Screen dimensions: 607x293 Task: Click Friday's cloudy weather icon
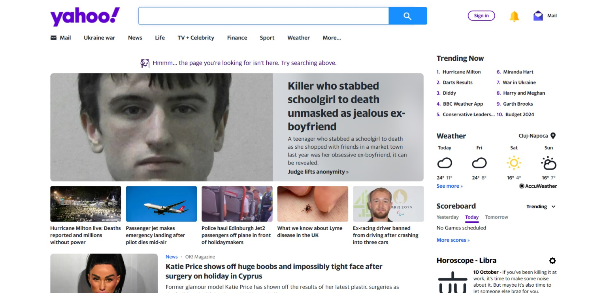479,163
